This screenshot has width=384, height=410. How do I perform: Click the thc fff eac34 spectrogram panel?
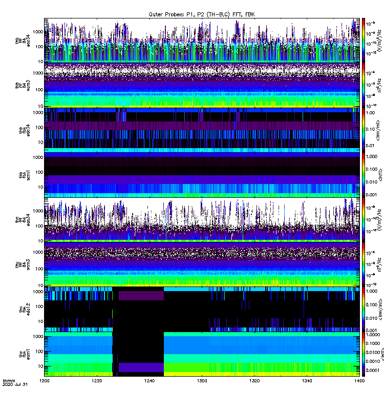tap(202, 220)
